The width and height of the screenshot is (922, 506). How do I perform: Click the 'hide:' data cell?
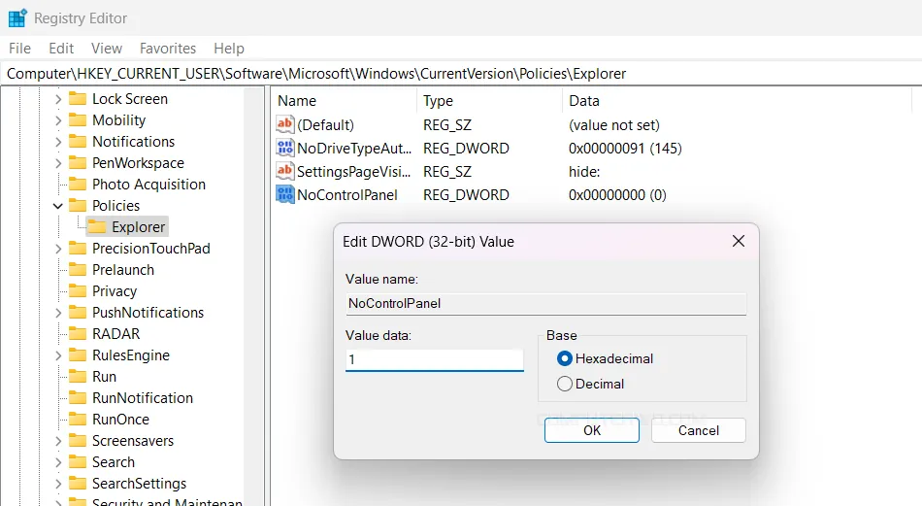(584, 172)
